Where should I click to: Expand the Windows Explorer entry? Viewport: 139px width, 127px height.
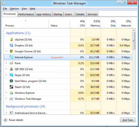pyautogui.click(x=6, y=93)
